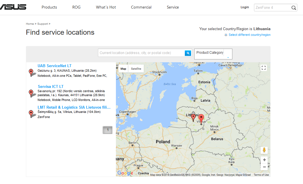Click Terms of Use on map

click(x=261, y=175)
